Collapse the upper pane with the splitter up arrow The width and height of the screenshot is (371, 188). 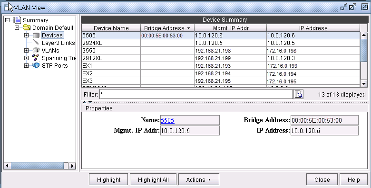tap(85, 102)
